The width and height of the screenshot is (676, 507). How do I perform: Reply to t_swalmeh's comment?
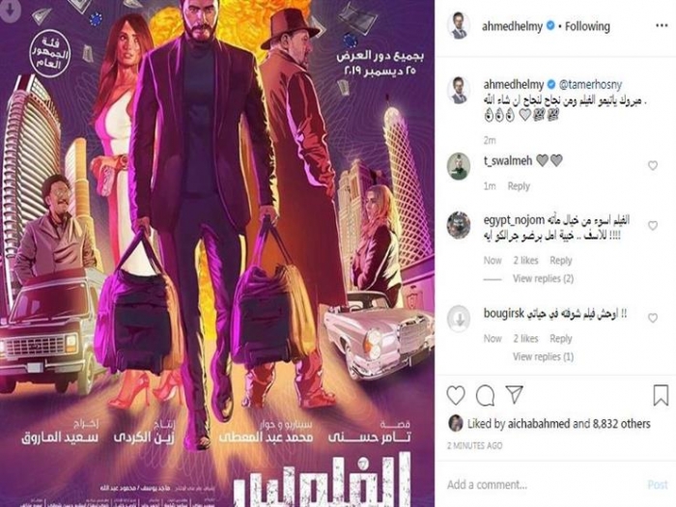(x=519, y=186)
